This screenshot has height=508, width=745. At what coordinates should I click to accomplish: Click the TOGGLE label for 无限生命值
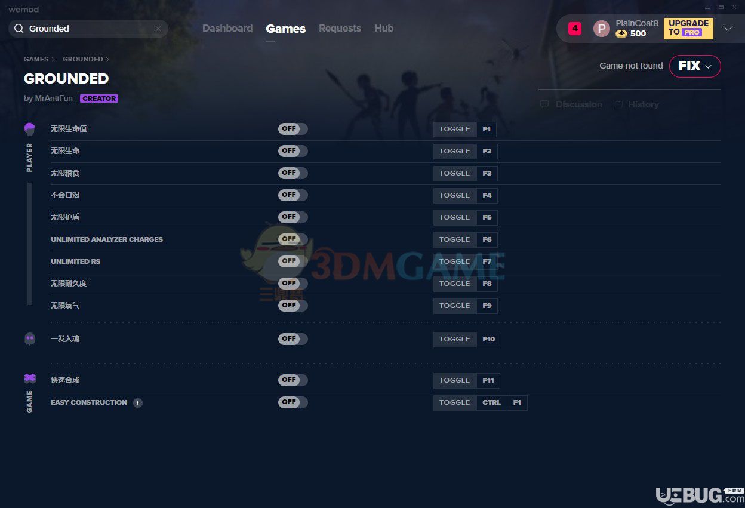455,129
